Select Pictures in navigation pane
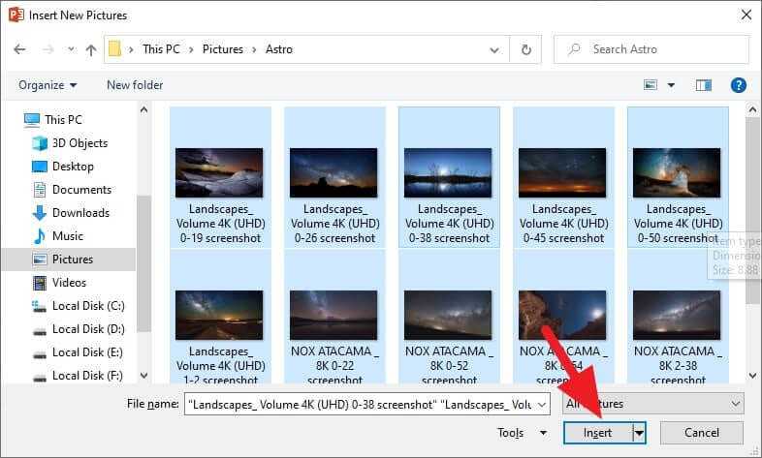The width and height of the screenshot is (762, 458). click(69, 260)
